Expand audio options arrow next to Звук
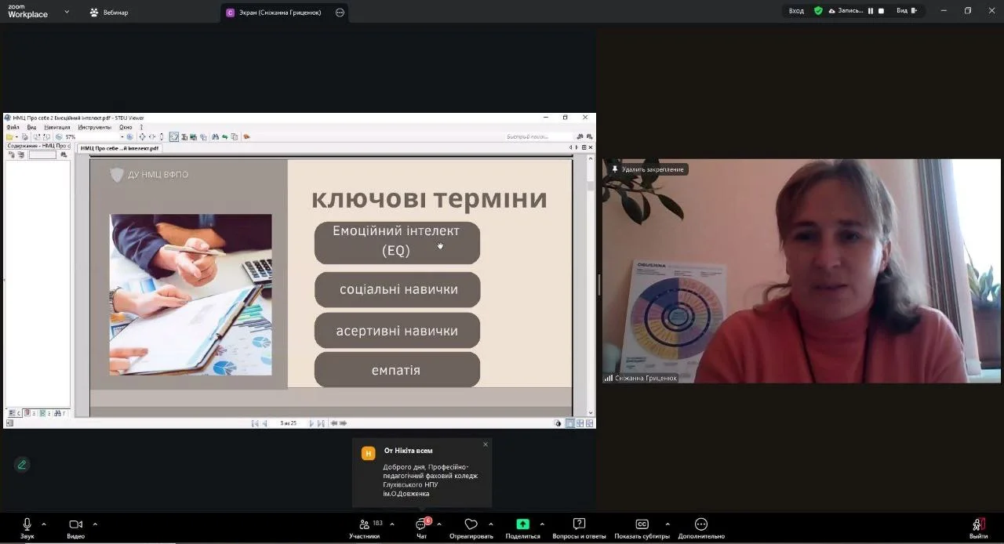This screenshot has width=1004, height=544. click(x=44, y=524)
